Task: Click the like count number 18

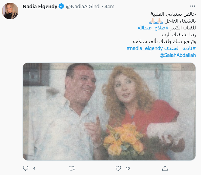Action: 128,168
